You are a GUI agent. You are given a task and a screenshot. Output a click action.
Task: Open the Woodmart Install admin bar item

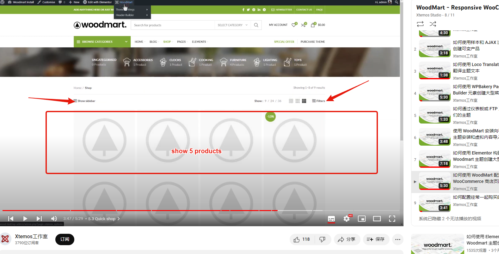[21, 2]
